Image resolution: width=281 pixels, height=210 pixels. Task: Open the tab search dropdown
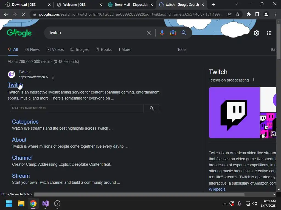click(x=237, y=4)
